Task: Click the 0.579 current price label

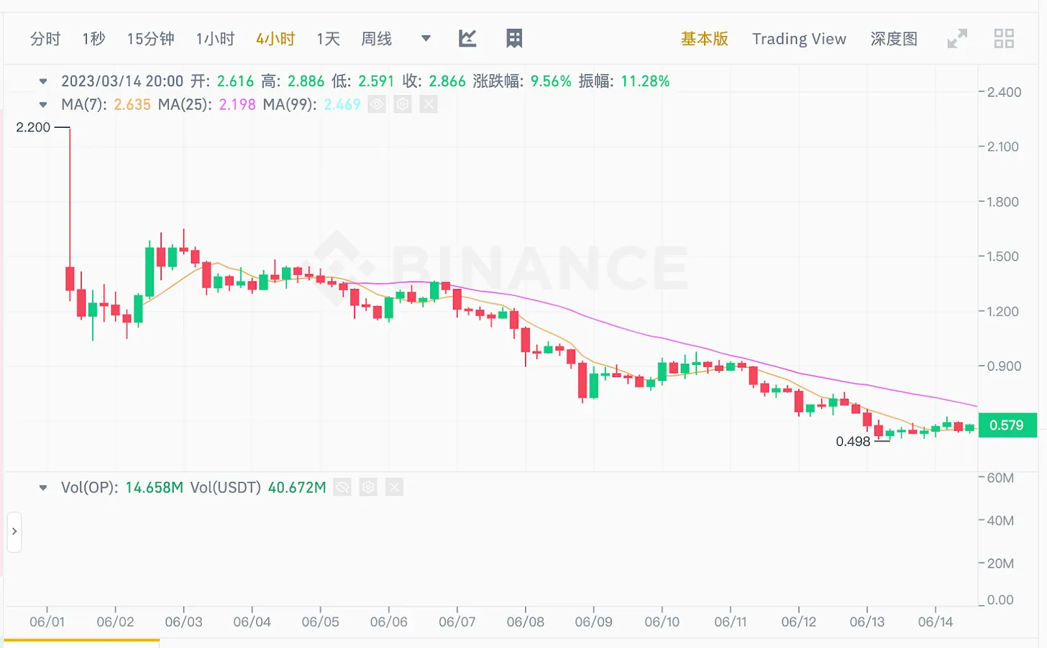Action: [x=1007, y=425]
